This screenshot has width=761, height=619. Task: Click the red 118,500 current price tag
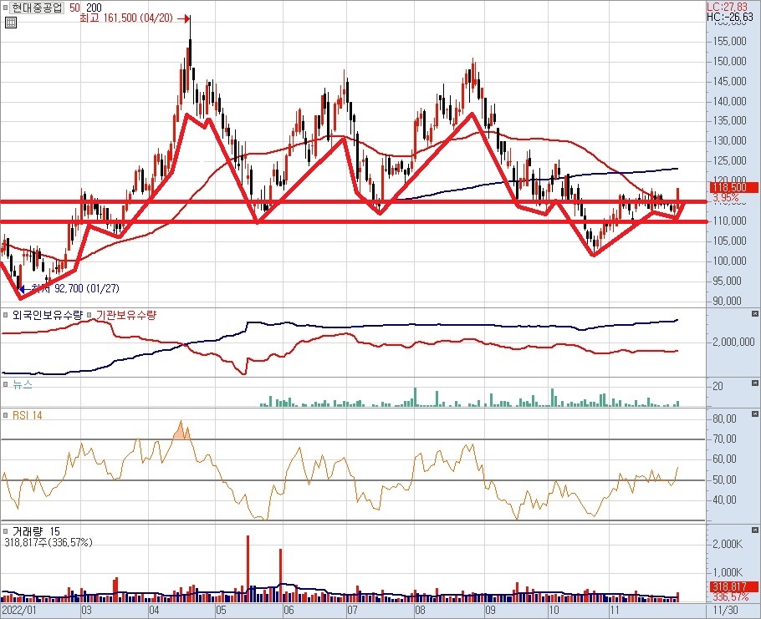pyautogui.click(x=734, y=188)
